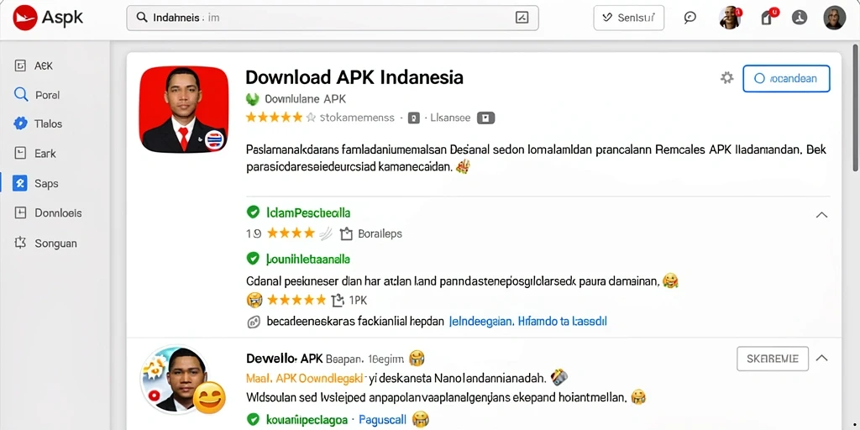860x430 pixels.
Task: Click the Lkansee label
Action: (x=450, y=118)
